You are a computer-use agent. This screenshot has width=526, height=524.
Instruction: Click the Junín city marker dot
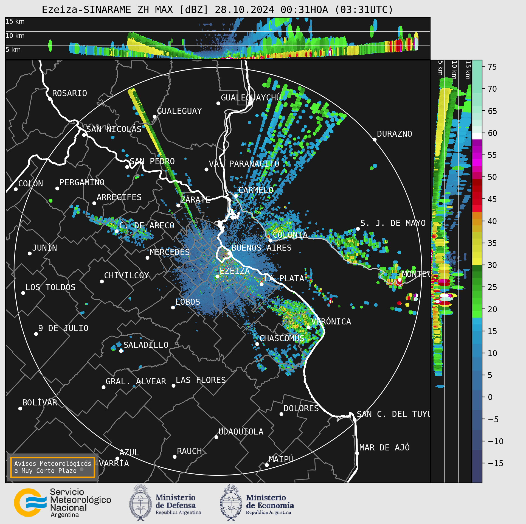point(30,253)
